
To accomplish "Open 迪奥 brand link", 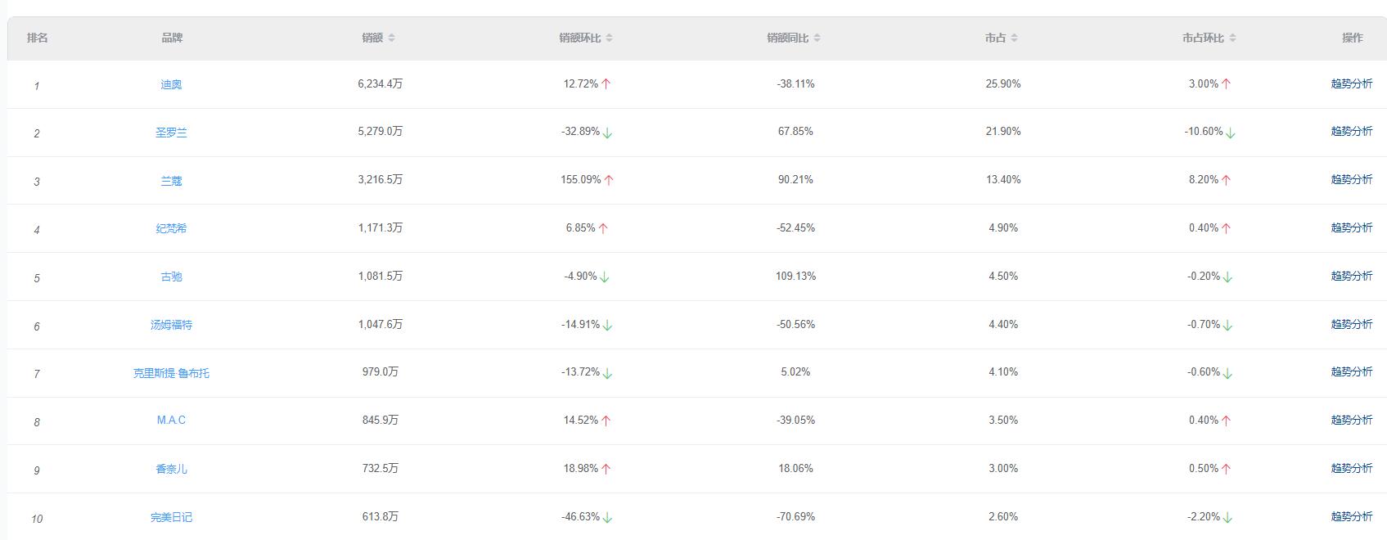I will click(x=171, y=84).
